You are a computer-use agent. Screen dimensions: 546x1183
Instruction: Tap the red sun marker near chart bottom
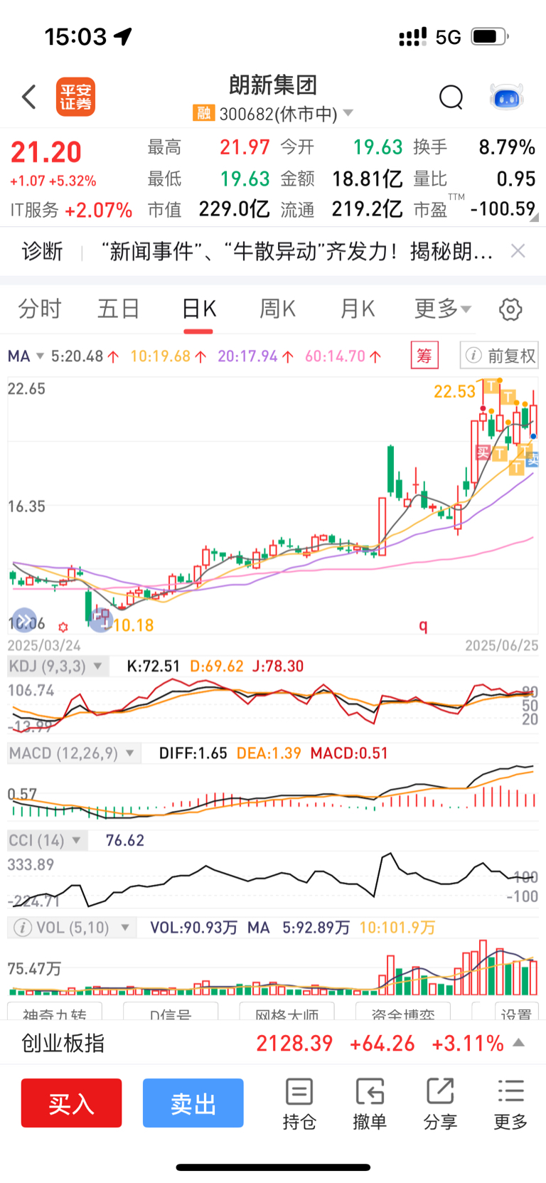[63, 627]
